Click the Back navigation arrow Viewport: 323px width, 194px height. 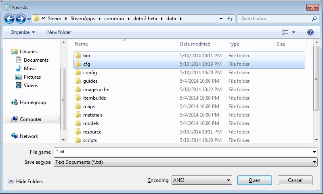pos(9,19)
